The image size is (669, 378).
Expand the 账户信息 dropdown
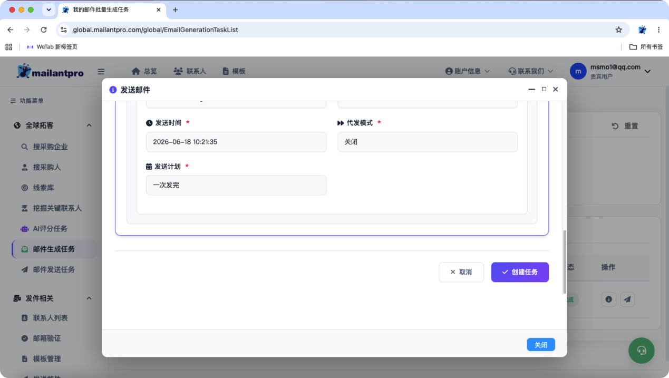point(468,71)
